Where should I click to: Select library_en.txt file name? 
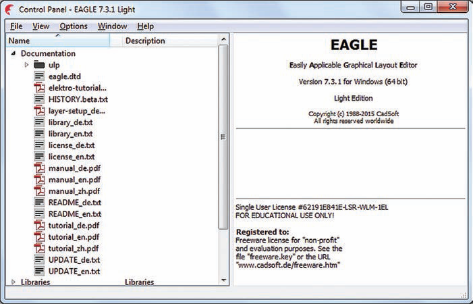pyautogui.click(x=71, y=134)
